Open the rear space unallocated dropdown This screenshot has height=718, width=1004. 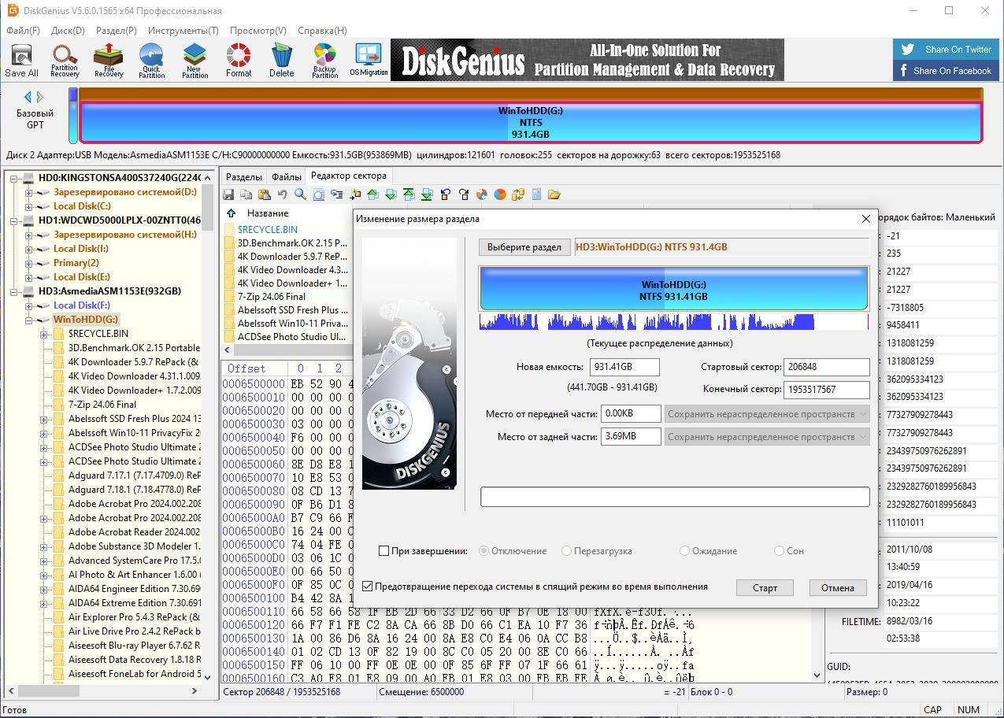click(x=863, y=436)
